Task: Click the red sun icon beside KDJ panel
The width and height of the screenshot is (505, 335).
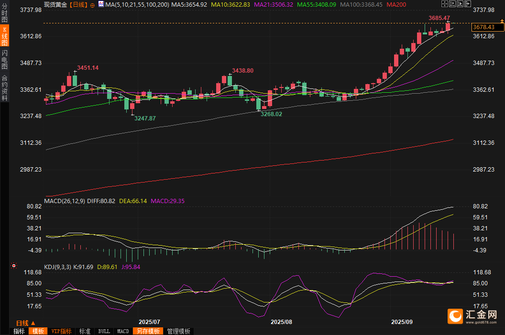Action: (x=14, y=266)
